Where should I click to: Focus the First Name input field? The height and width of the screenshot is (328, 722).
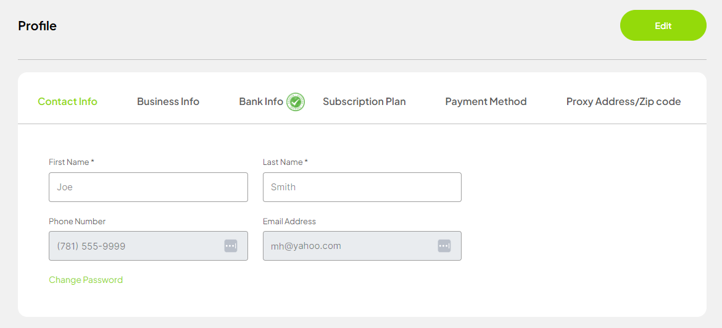148,187
